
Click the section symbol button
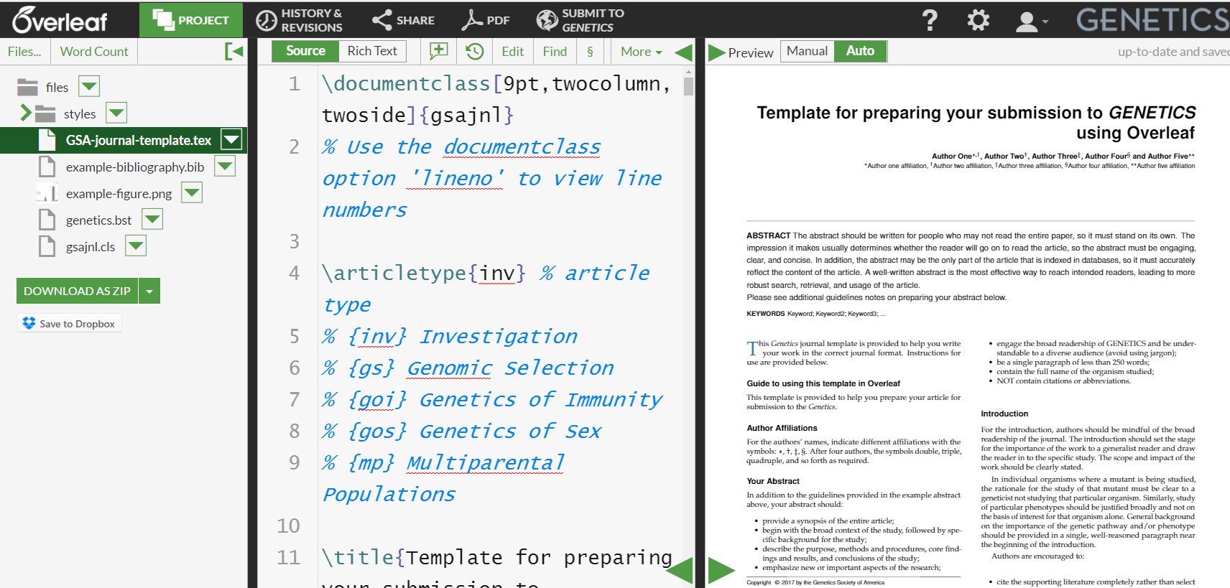(590, 51)
